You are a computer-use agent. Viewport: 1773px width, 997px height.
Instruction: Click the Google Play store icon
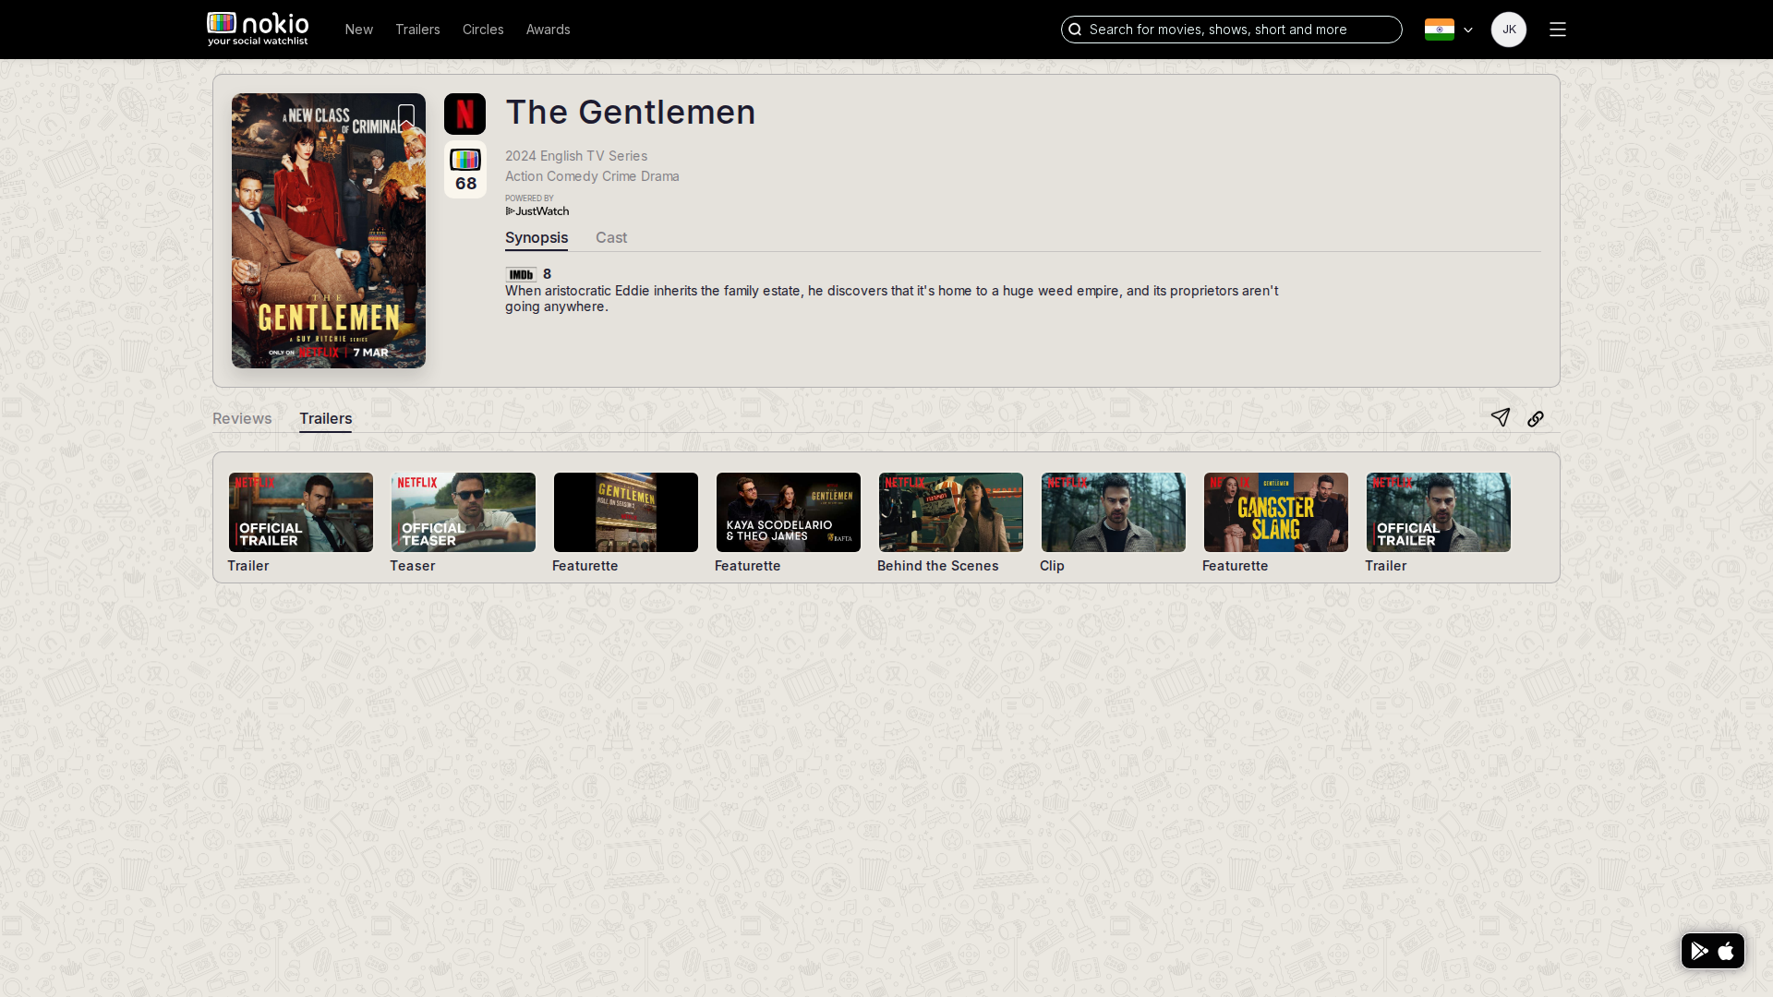(x=1700, y=951)
